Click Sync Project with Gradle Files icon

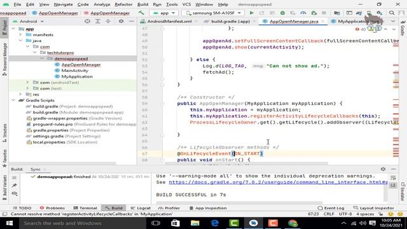coord(359,13)
